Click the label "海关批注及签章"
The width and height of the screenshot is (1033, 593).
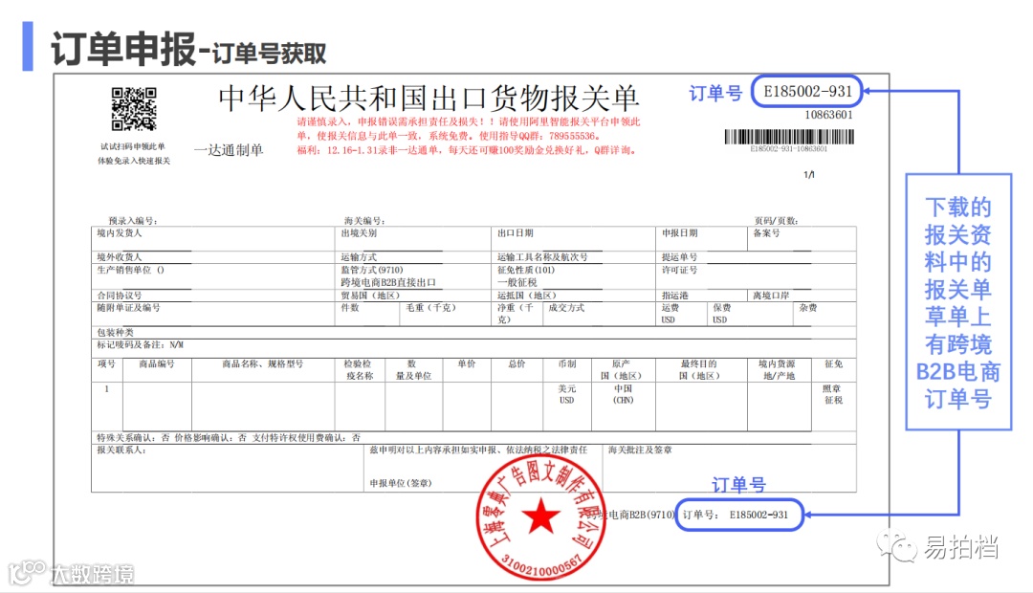click(640, 450)
